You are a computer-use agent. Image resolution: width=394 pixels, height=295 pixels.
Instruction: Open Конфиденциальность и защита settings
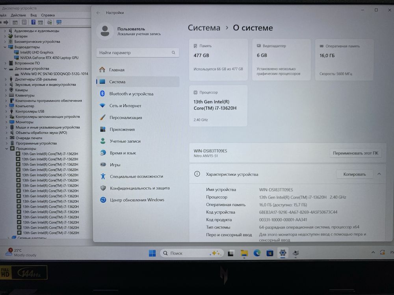[x=138, y=188]
